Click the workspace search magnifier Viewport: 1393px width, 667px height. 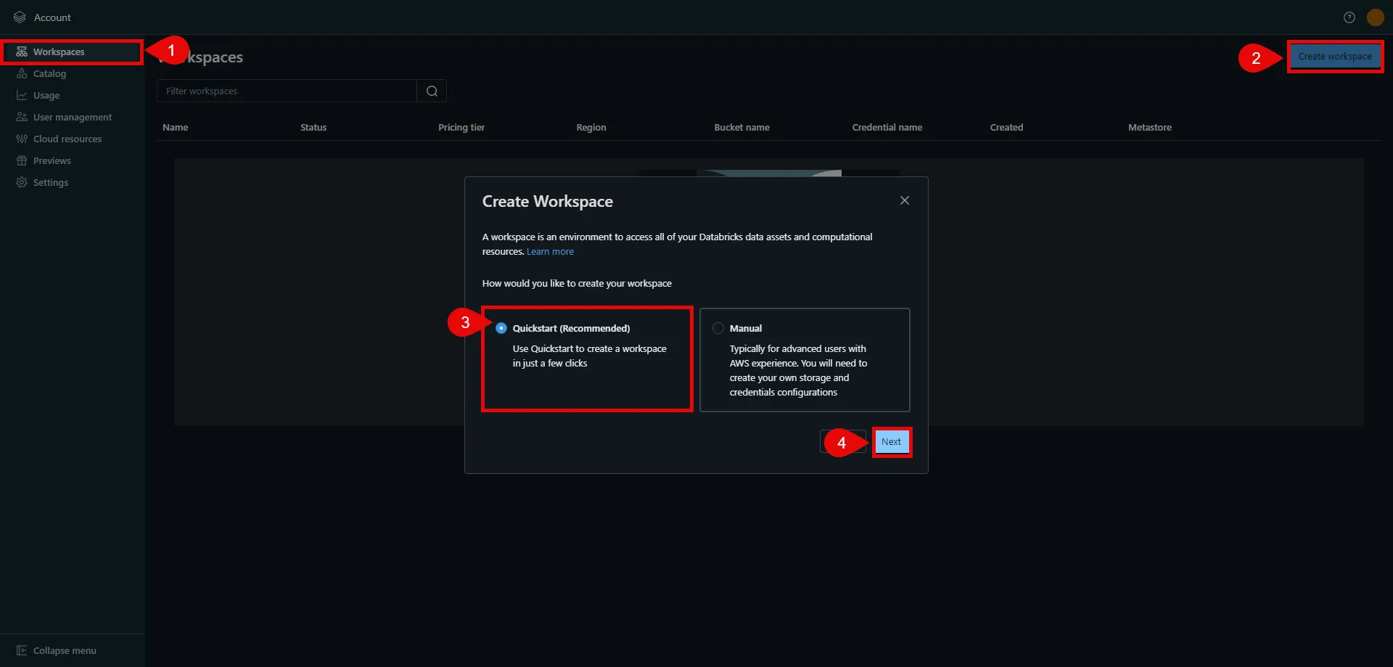(432, 91)
